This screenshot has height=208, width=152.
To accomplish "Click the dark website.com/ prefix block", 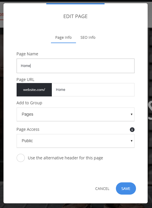I will tap(34, 90).
